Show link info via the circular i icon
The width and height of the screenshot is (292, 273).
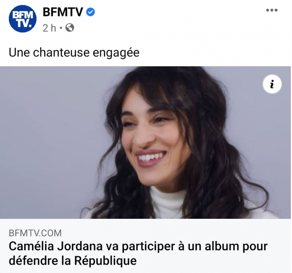coord(272,84)
